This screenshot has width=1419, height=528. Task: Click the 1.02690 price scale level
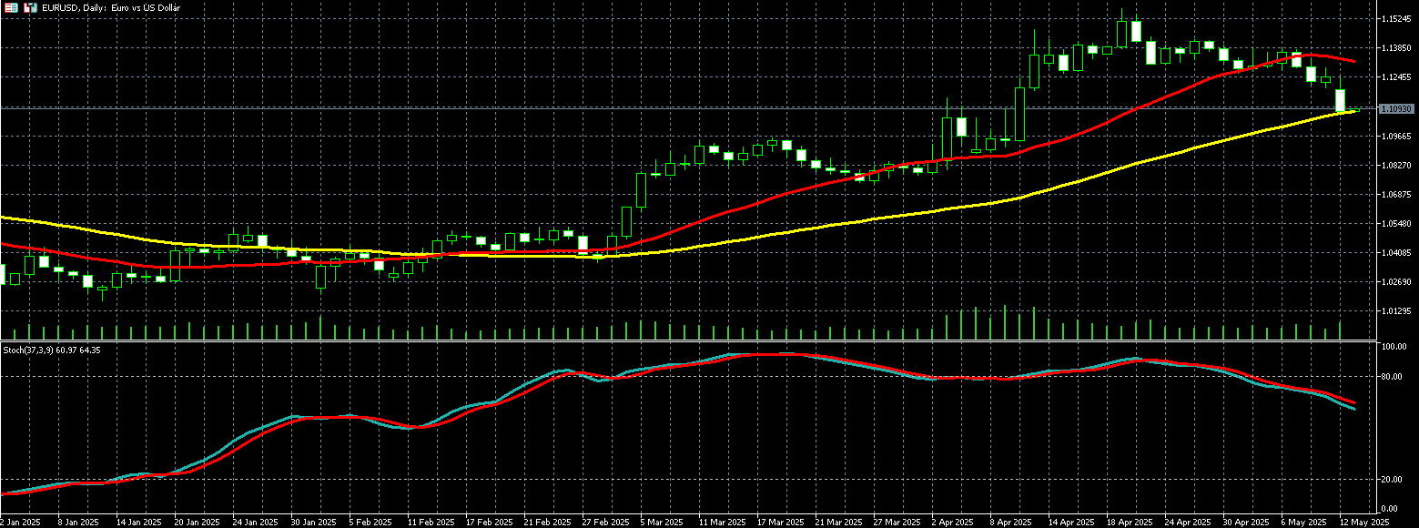[1395, 282]
